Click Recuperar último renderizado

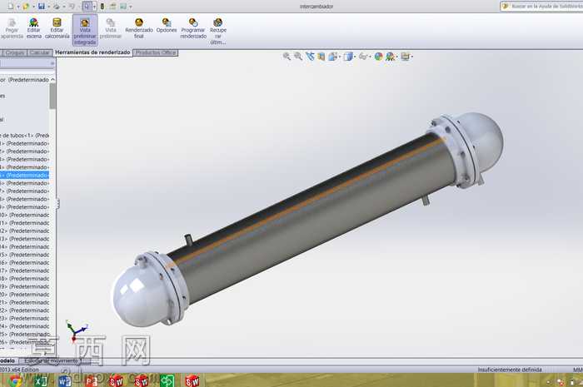coord(218,31)
